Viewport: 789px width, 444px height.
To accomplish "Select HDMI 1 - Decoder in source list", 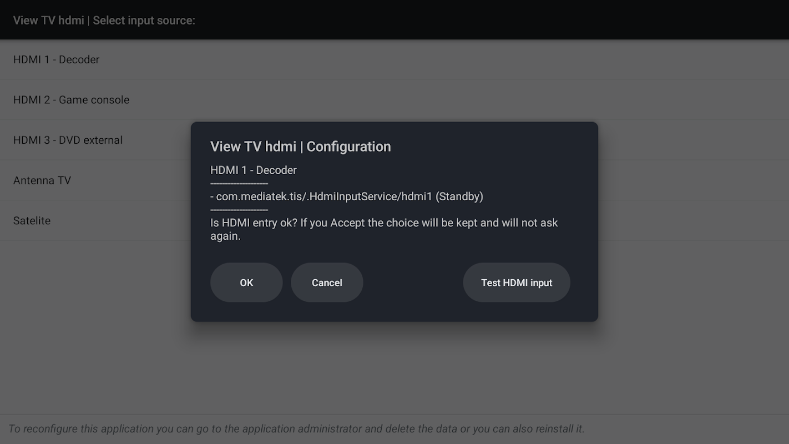I will 56,59.
